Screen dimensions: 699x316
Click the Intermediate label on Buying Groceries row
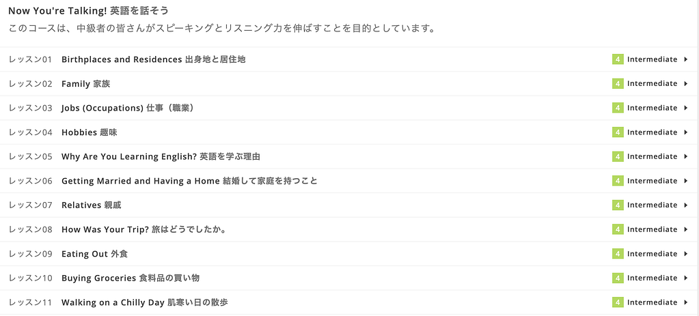point(652,278)
